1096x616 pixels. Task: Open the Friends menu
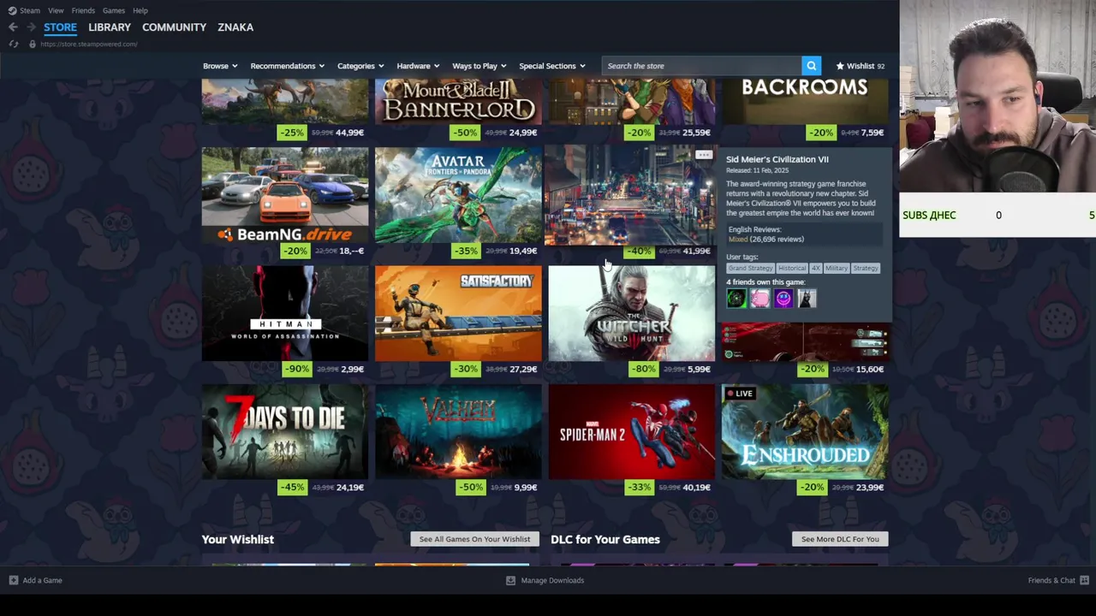pyautogui.click(x=83, y=10)
